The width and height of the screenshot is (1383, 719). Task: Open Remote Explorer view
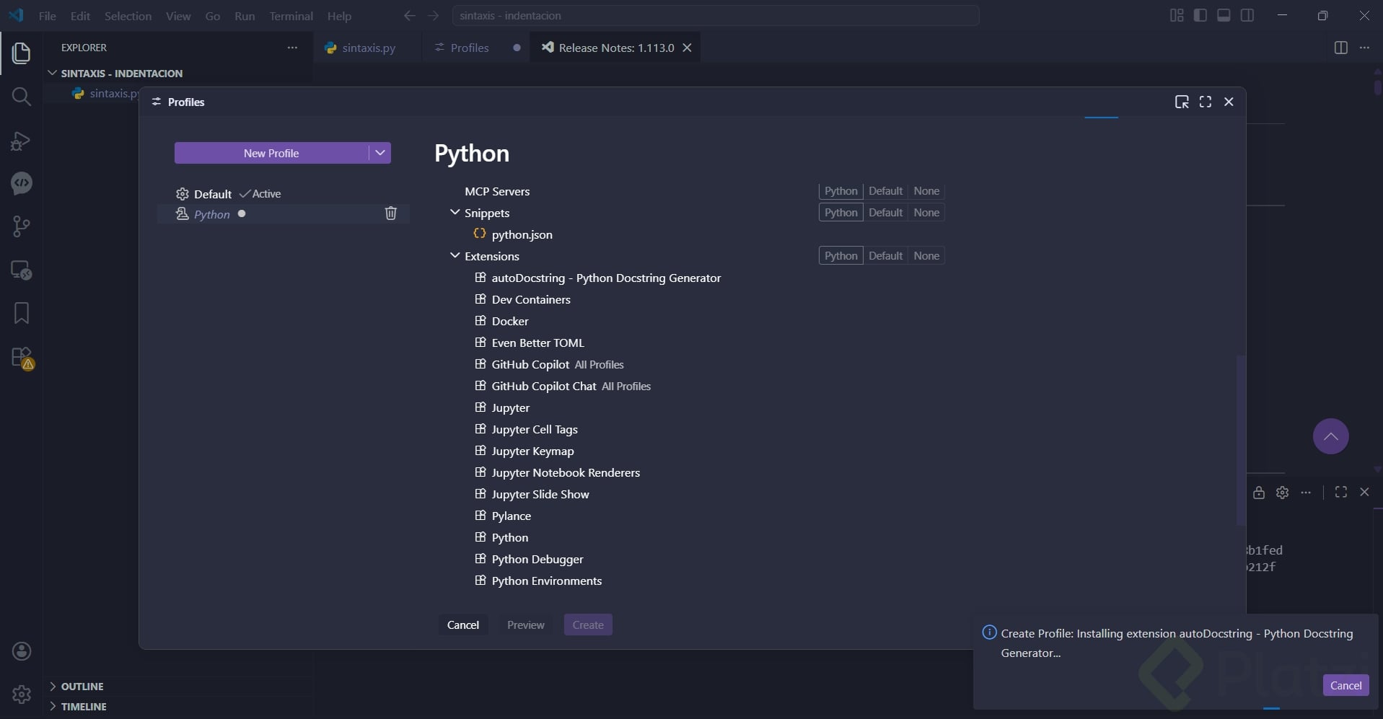click(22, 270)
